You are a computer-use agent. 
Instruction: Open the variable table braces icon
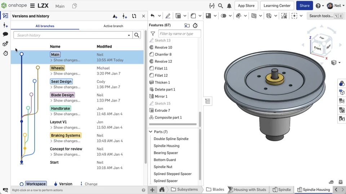coord(212,6)
